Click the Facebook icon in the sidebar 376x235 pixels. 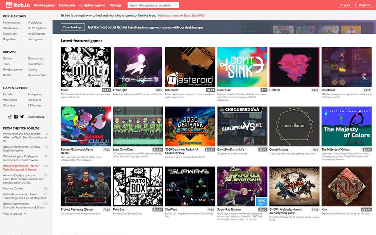pos(16,117)
